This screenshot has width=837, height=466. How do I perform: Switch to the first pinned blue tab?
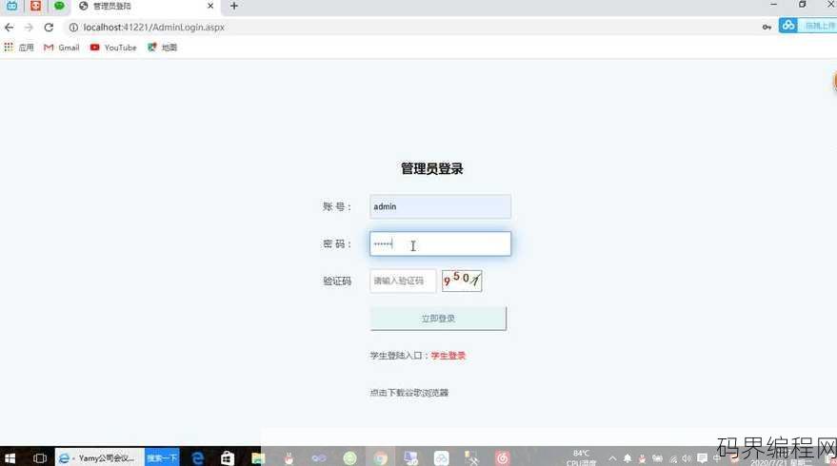(11, 6)
